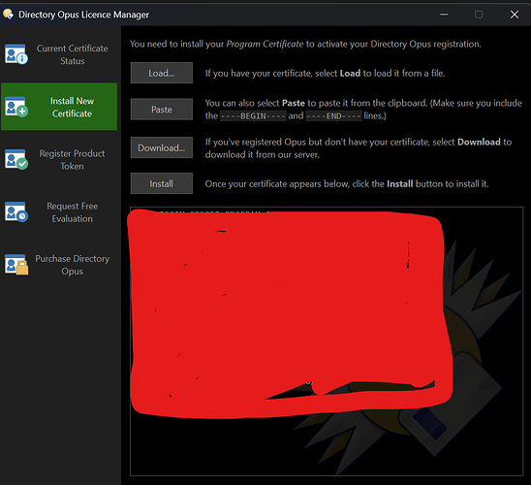Click the Paste button
The width and height of the screenshot is (531, 485).
(x=162, y=110)
